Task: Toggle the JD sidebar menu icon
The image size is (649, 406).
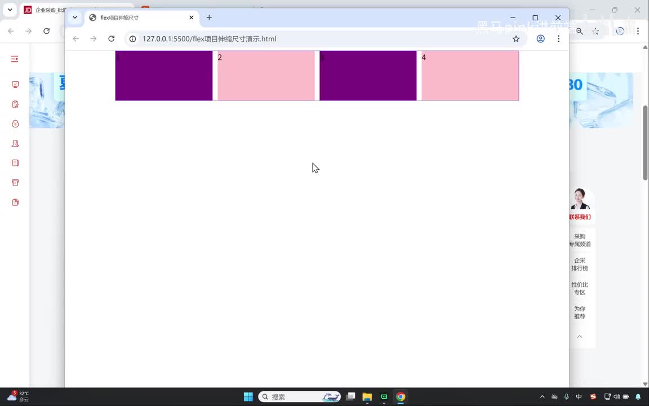Action: (15, 59)
